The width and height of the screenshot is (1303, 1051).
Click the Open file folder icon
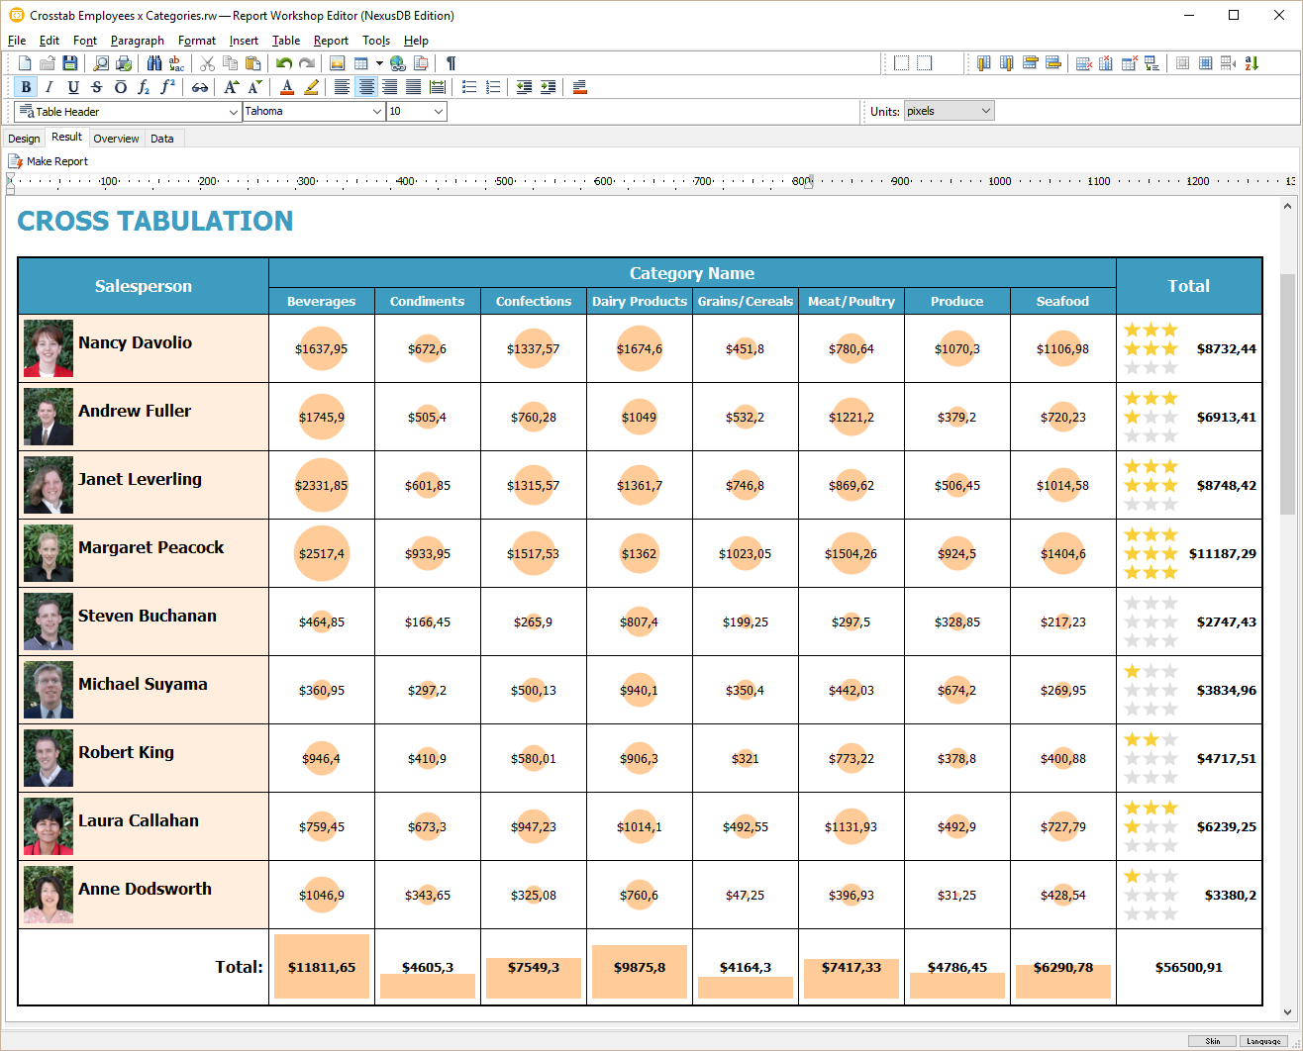pyautogui.click(x=47, y=63)
